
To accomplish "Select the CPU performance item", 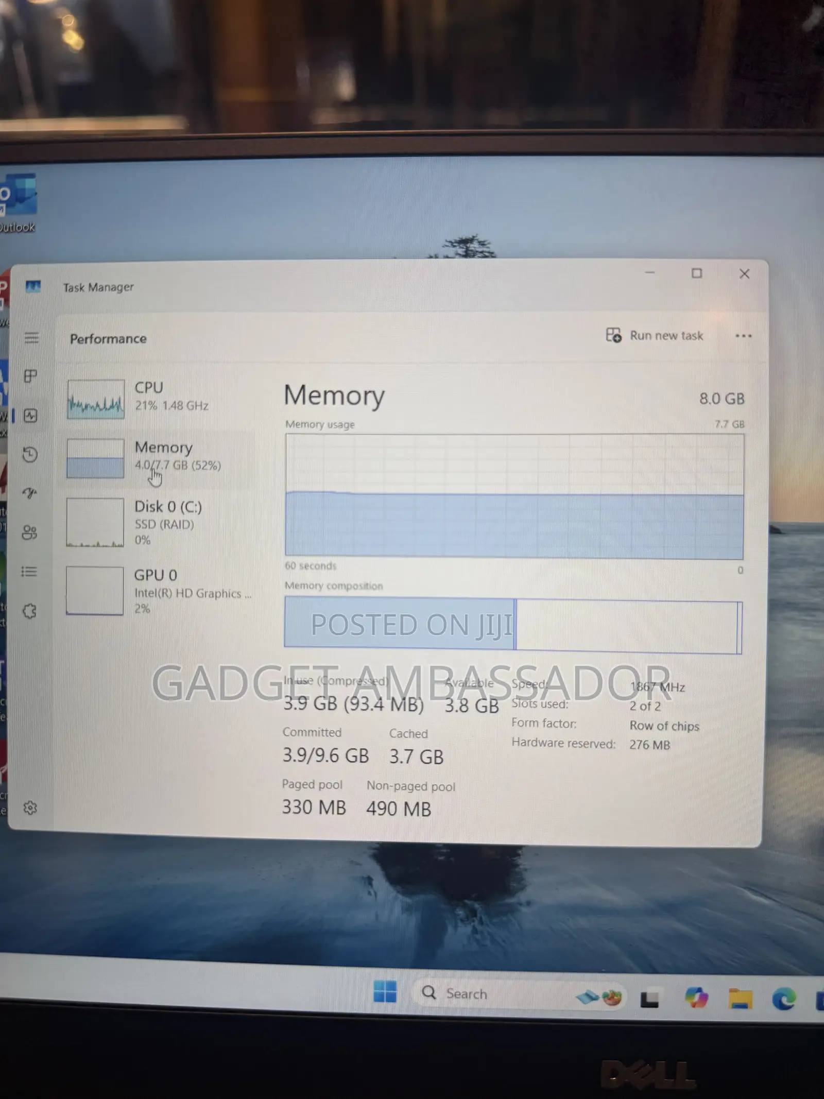I will tap(160, 399).
